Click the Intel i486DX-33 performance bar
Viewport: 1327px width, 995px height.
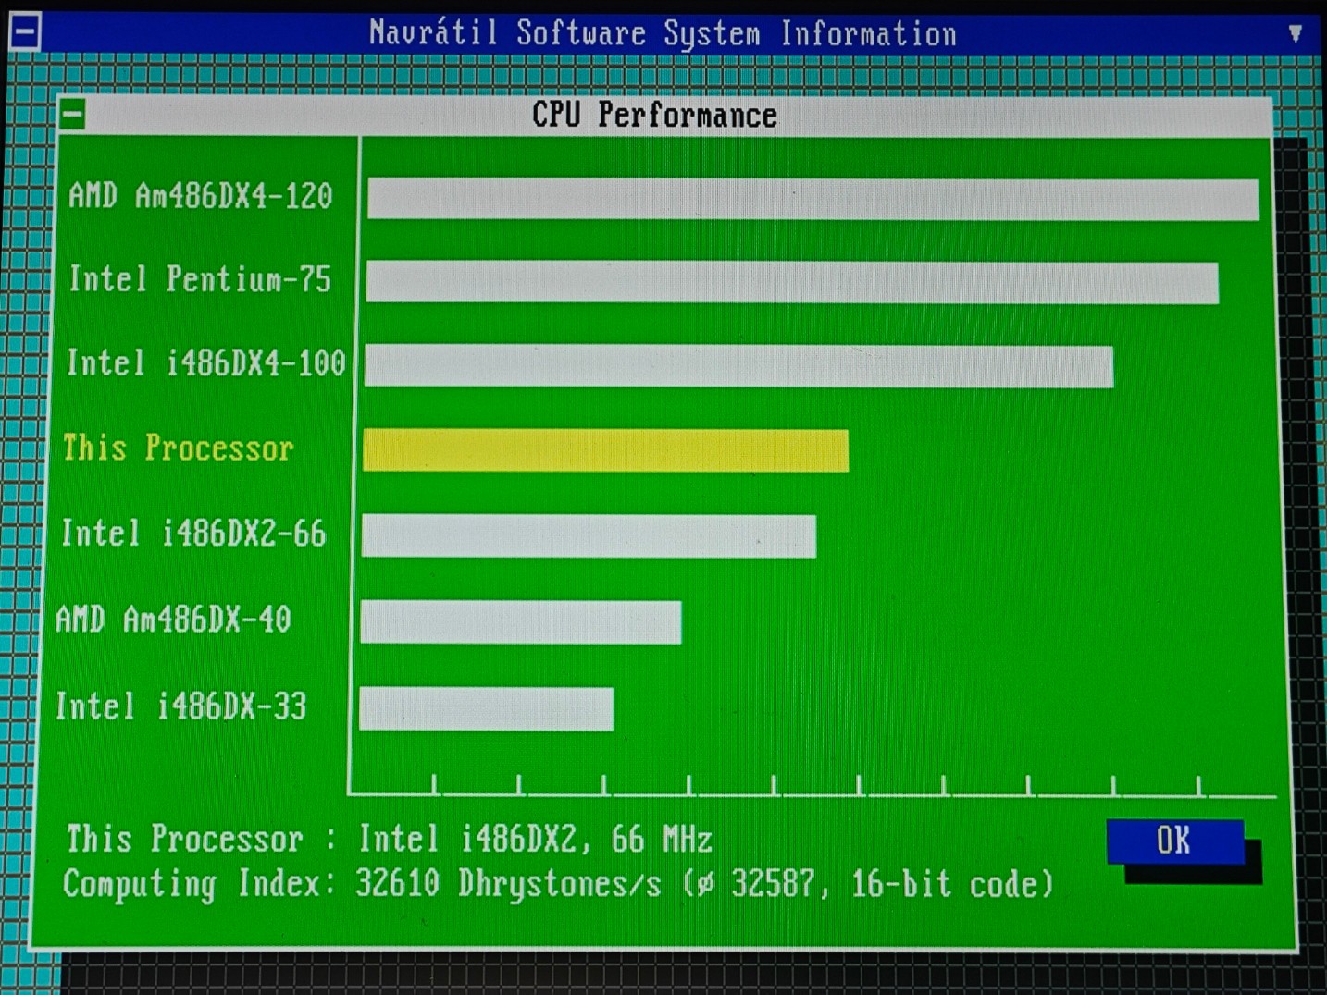point(487,709)
